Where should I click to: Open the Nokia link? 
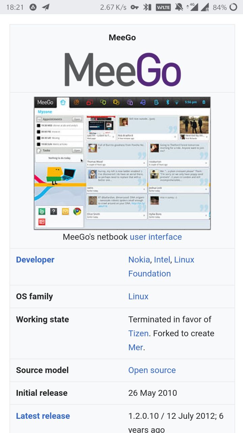click(139, 260)
